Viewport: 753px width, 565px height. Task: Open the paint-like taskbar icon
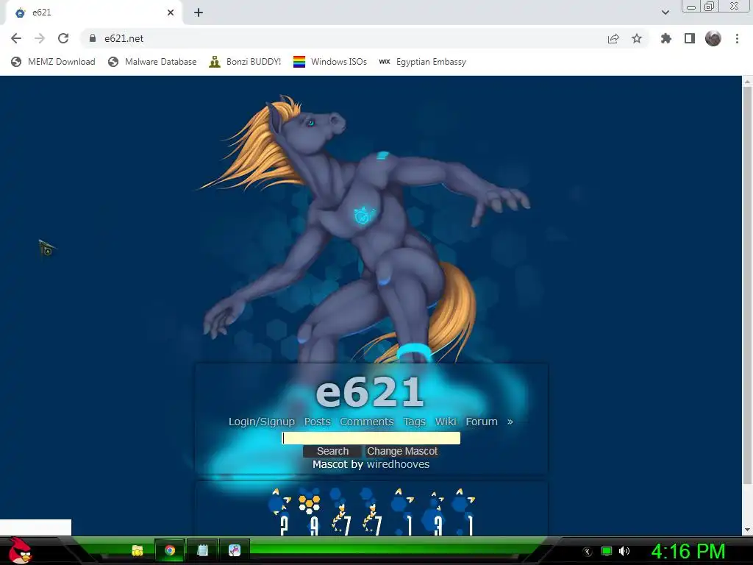pyautogui.click(x=235, y=550)
